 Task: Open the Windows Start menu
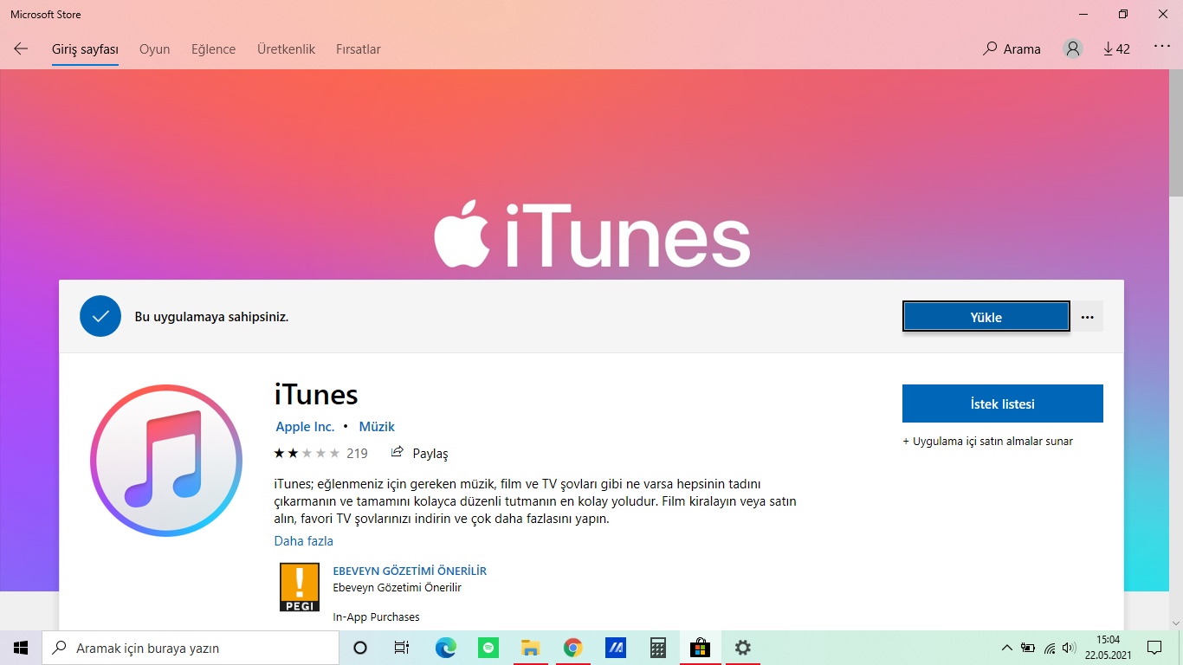coord(21,648)
